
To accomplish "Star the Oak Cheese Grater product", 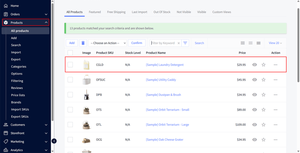I will [x=264, y=139].
